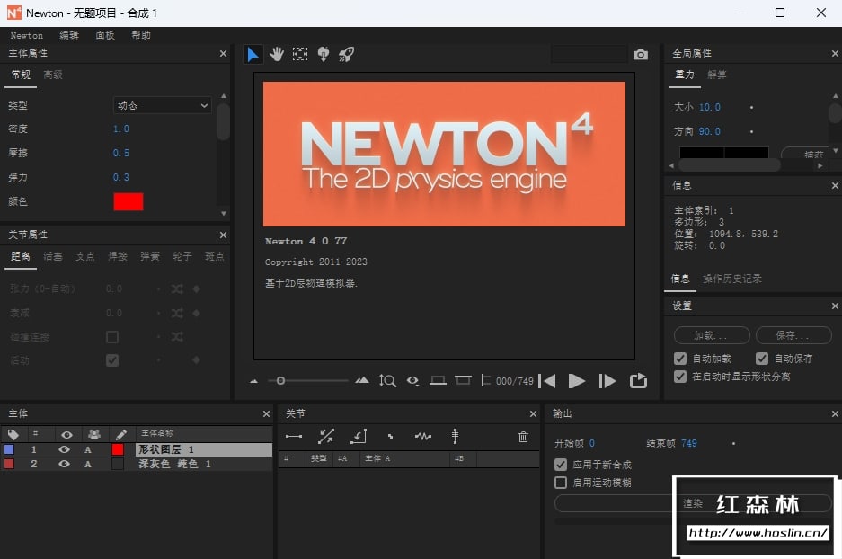Open the red 颜色 color swatch
The image size is (842, 559).
[128, 201]
